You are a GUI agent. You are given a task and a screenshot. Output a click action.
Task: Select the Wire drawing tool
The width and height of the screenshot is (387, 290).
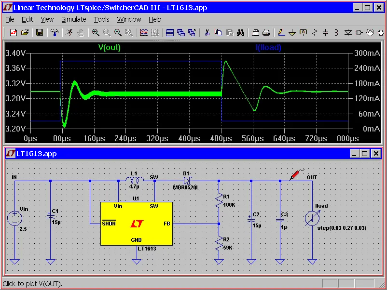point(281,32)
